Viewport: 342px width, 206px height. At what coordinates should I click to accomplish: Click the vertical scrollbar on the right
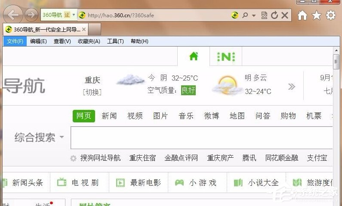click(336, 129)
